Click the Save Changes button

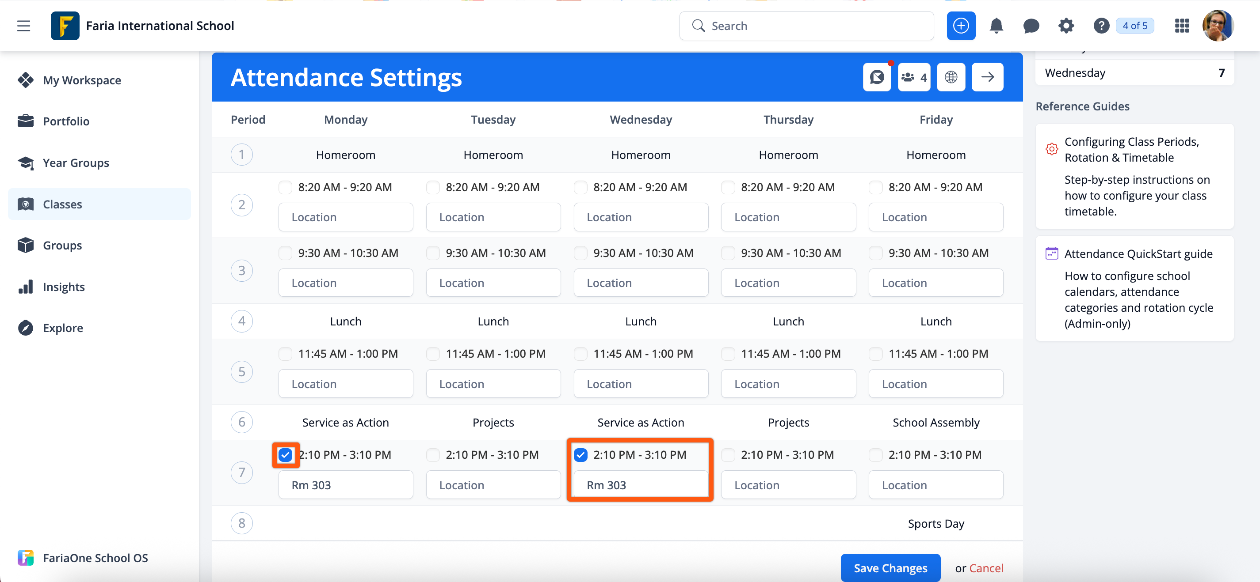point(890,567)
